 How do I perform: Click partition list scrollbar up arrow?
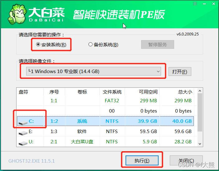pos(200,91)
